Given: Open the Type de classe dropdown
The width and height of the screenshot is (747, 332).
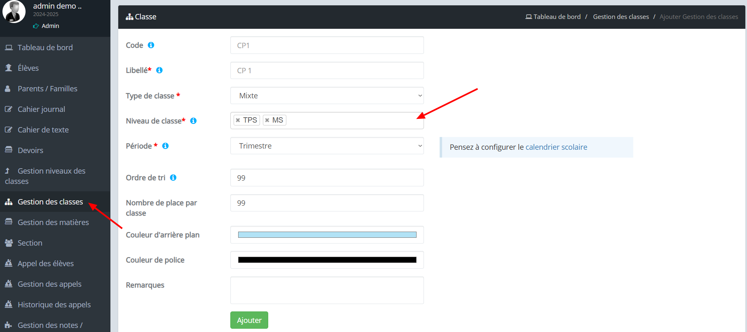Looking at the screenshot, I should [327, 95].
